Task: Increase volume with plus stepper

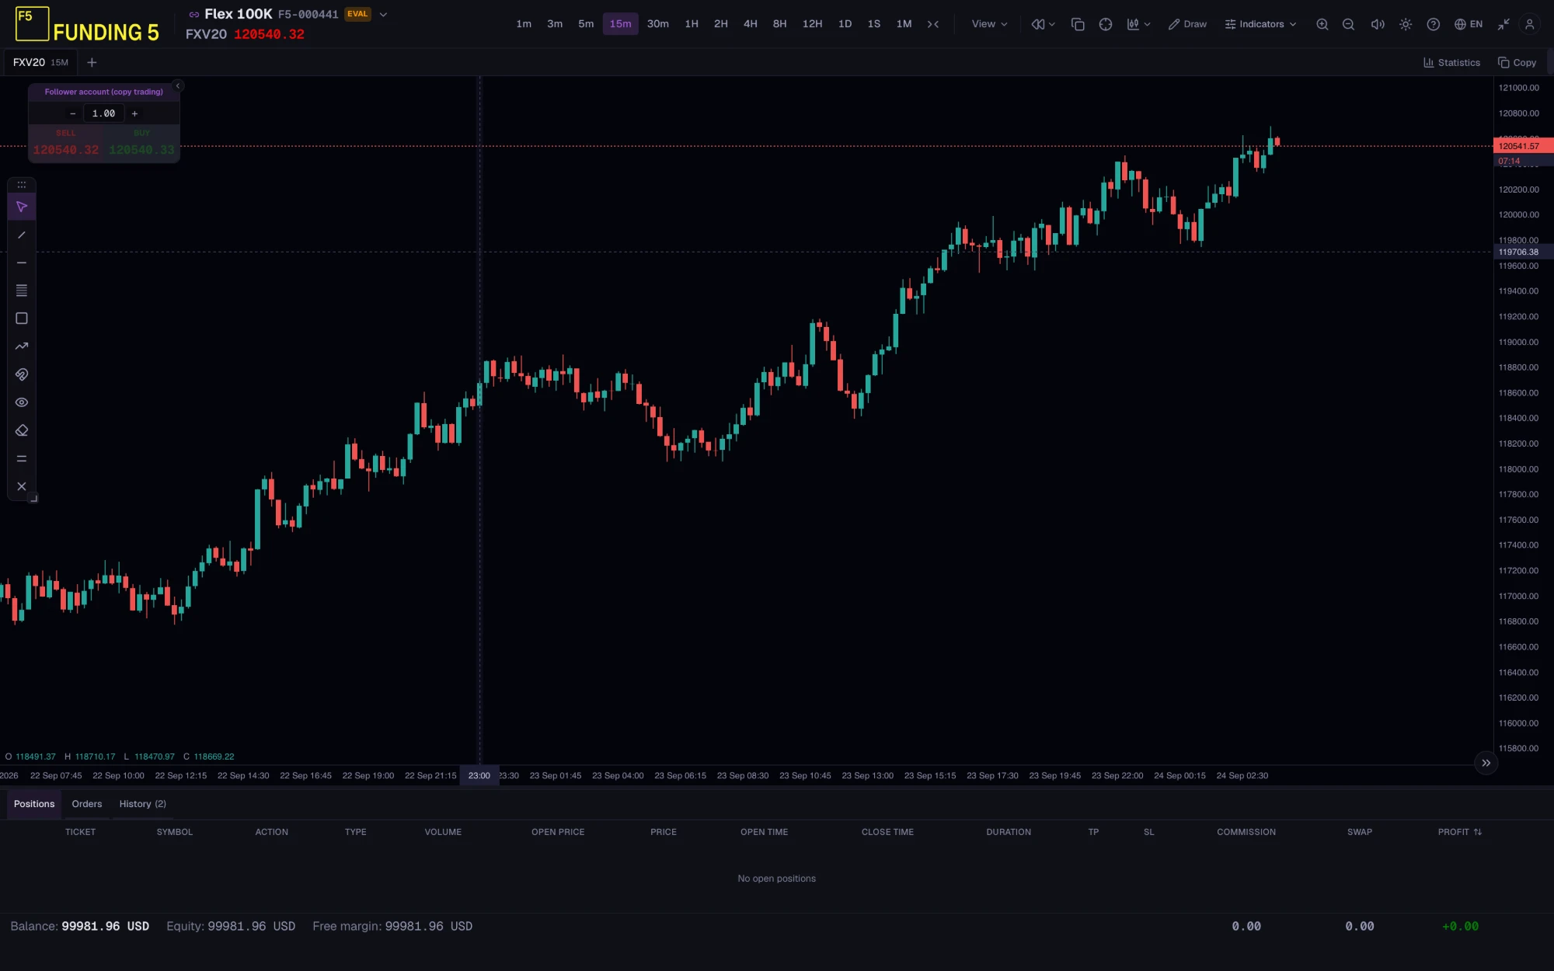Action: tap(134, 113)
